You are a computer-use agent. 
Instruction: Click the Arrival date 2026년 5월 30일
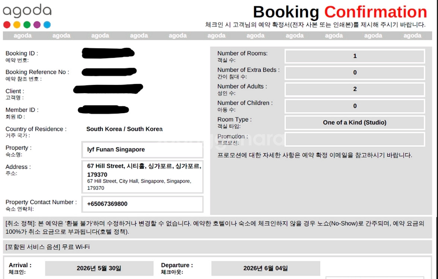(99, 268)
